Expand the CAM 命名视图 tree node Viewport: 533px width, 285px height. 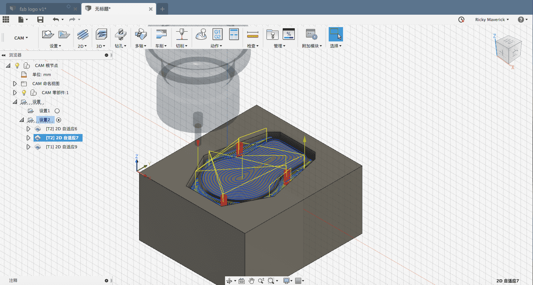15,84
